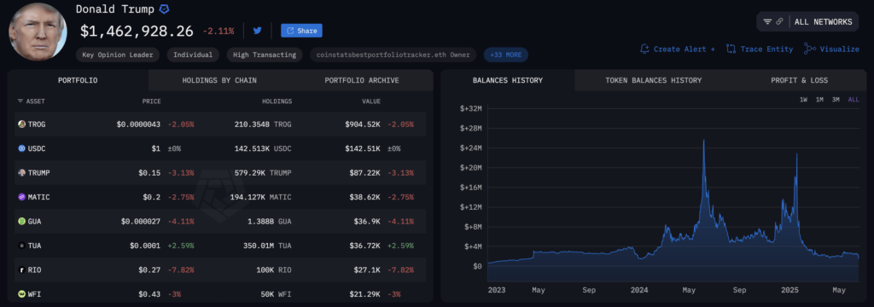The height and width of the screenshot is (307, 874).
Task: Click the TROG token icon
Action: point(21,125)
